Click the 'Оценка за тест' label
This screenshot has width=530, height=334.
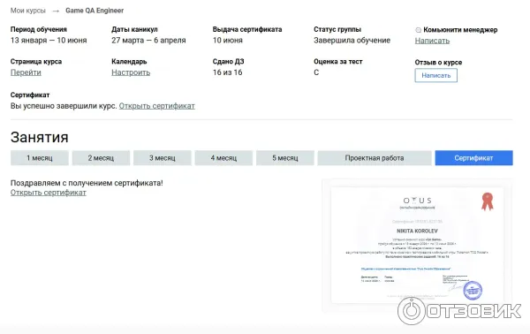click(x=338, y=62)
